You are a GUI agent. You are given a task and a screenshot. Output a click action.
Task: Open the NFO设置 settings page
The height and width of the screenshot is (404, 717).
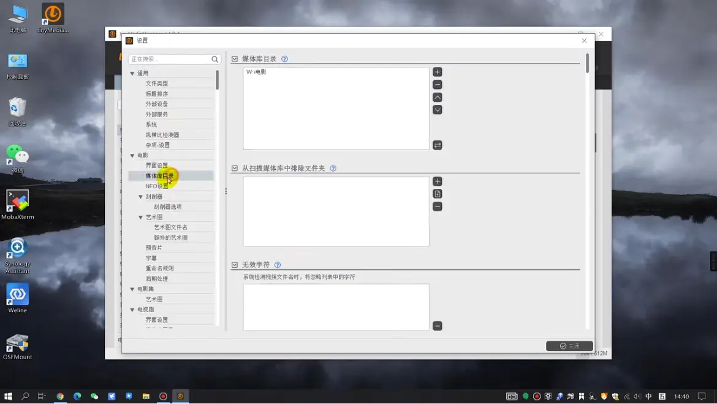[x=156, y=186]
